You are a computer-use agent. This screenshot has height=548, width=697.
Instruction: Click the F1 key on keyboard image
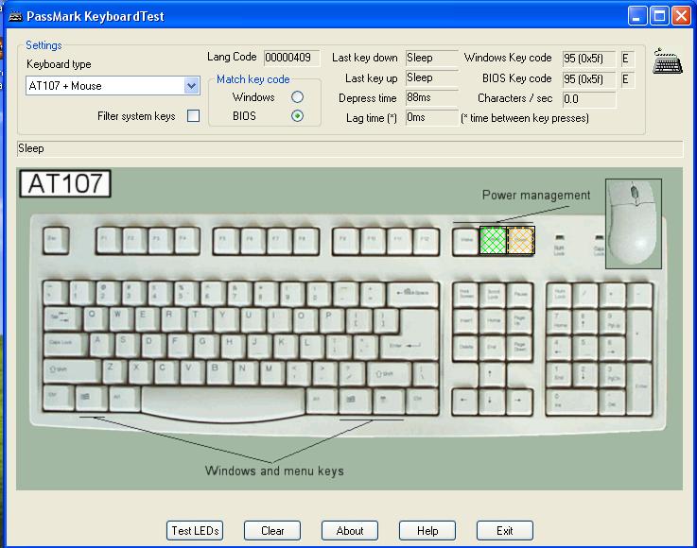[110, 240]
